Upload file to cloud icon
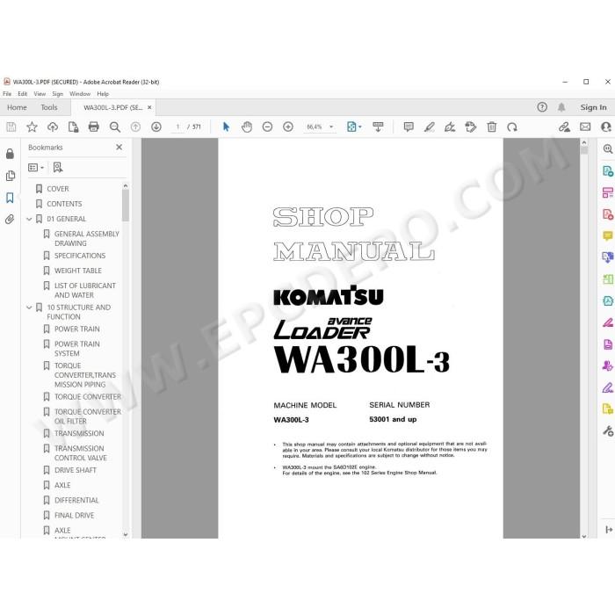Screen dimensions: 615x615 click(53, 127)
